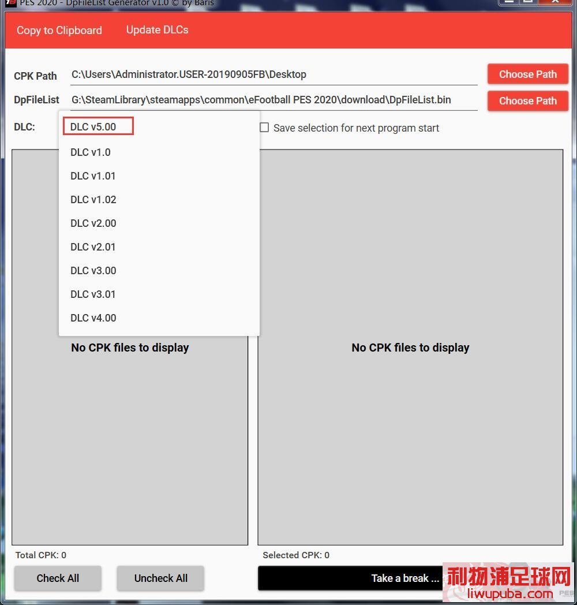Edit the DpFileList path field
This screenshot has width=577, height=605.
274,100
